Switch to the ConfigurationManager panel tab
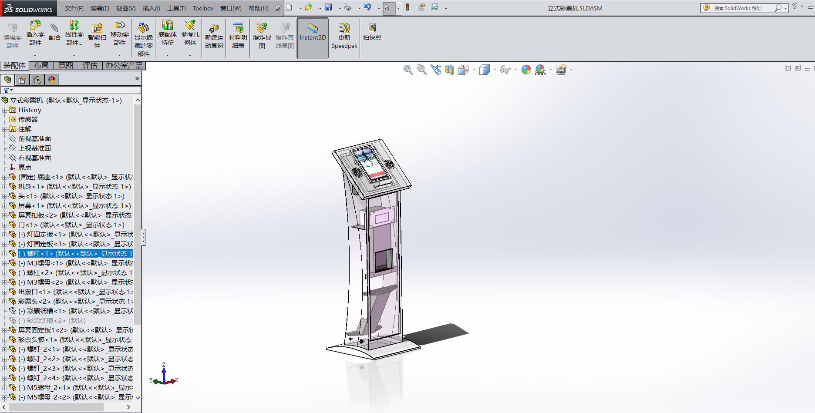Screen dimensions: 815x413 [x=37, y=80]
